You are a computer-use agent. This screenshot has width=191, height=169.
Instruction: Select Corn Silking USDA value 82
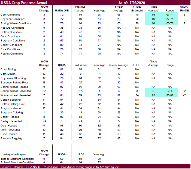62,70
